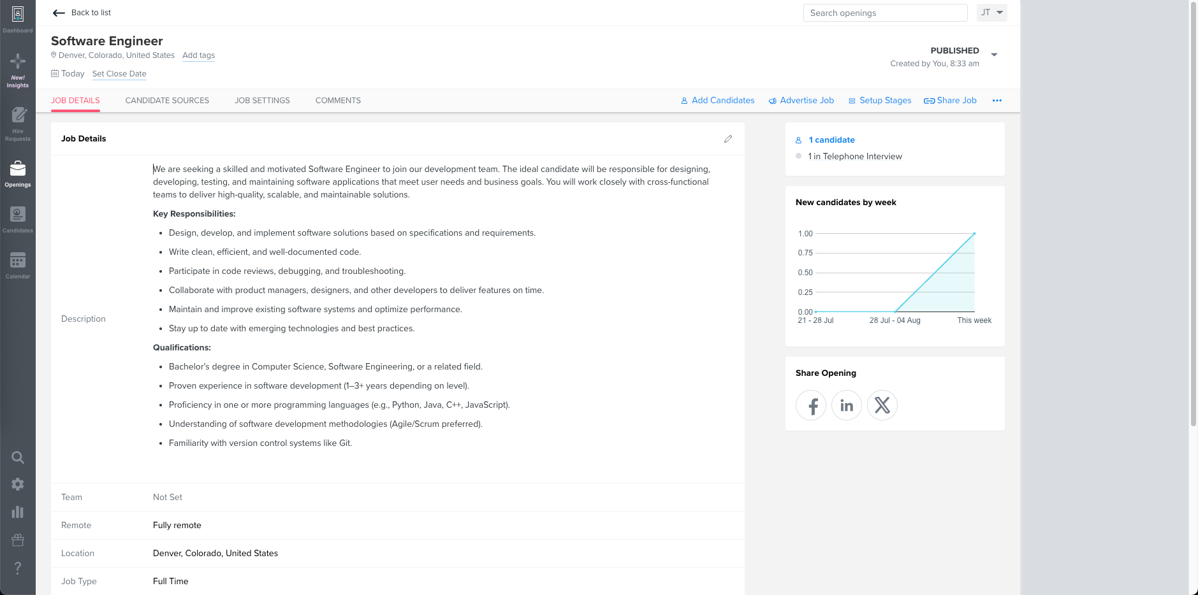The image size is (1198, 595).
Task: Open the analytics bar chart icon
Action: pyautogui.click(x=18, y=512)
